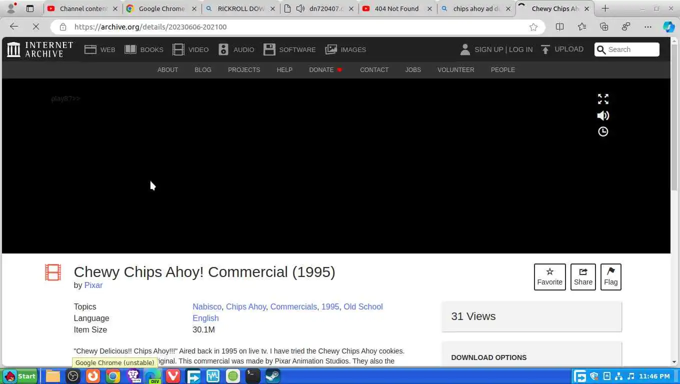Click the black video player area
Viewport: 680px width, 384px height.
[x=336, y=166]
